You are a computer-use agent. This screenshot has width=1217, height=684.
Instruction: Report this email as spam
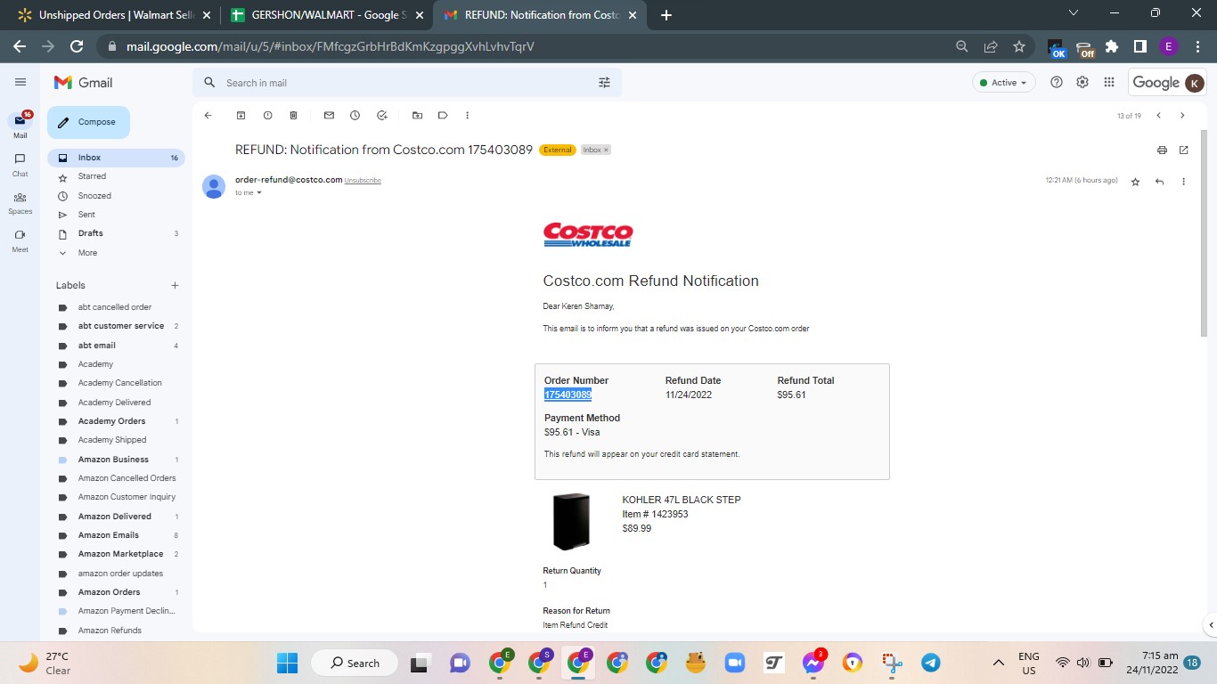pos(267,115)
